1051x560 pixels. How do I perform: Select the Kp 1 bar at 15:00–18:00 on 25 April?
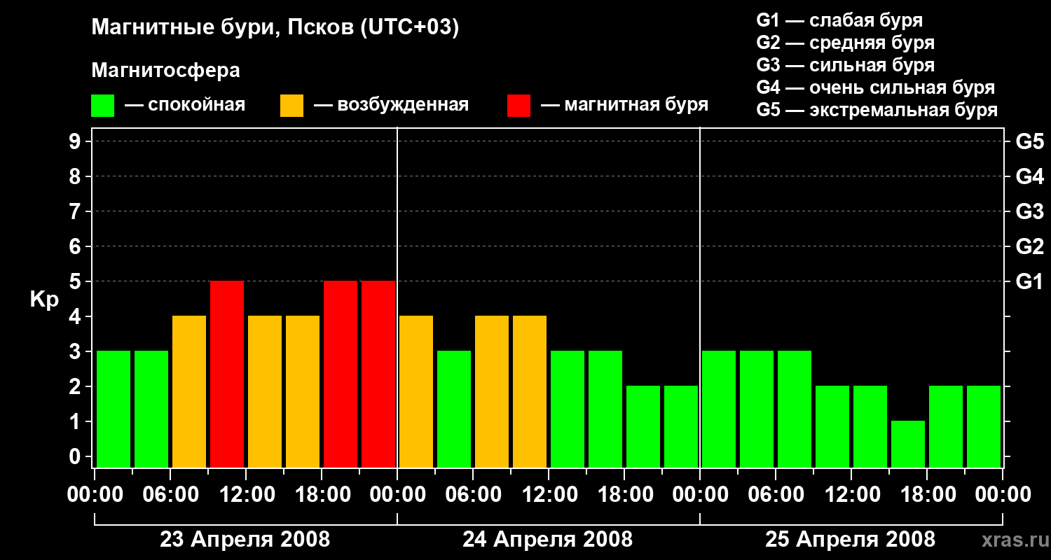coord(908,444)
